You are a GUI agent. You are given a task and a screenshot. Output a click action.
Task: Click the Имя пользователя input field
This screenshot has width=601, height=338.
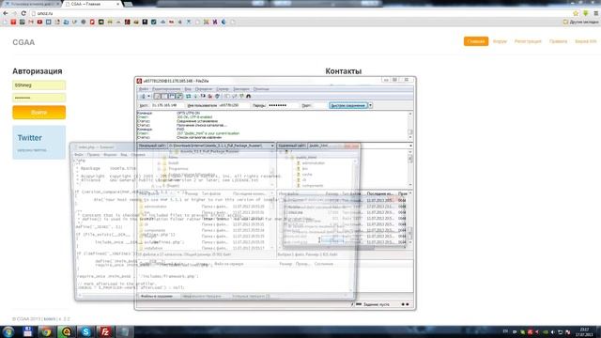233,105
